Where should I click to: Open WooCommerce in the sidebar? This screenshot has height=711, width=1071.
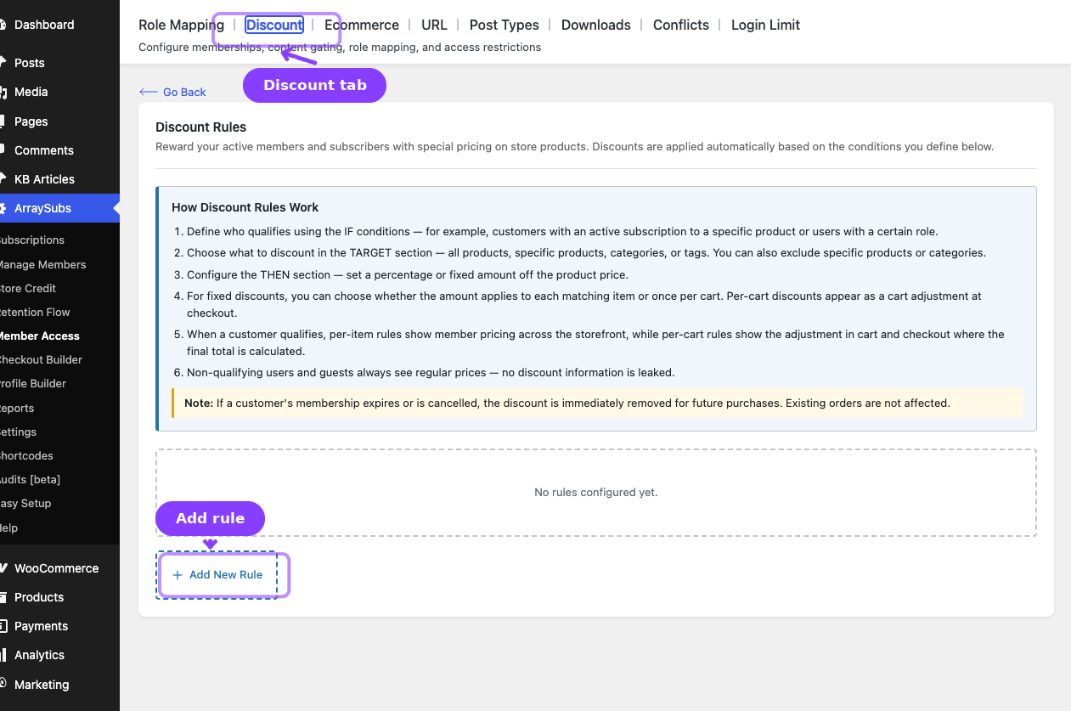coord(59,568)
